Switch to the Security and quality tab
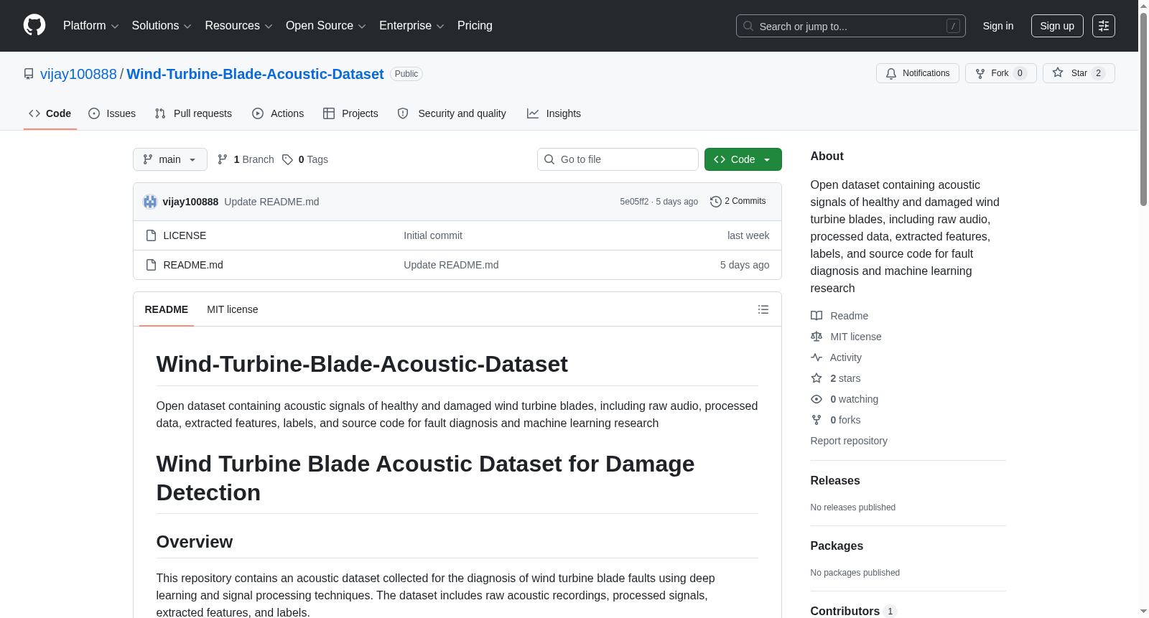 point(452,113)
